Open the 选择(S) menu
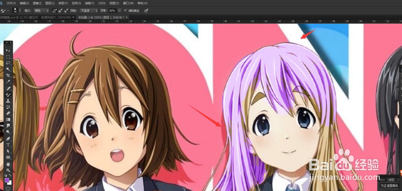This screenshot has height=191, width=402. point(76,3)
